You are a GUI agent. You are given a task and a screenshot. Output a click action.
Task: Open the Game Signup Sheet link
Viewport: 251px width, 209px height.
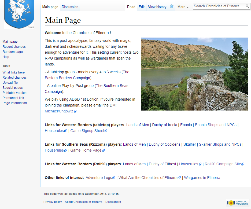coord(89,131)
